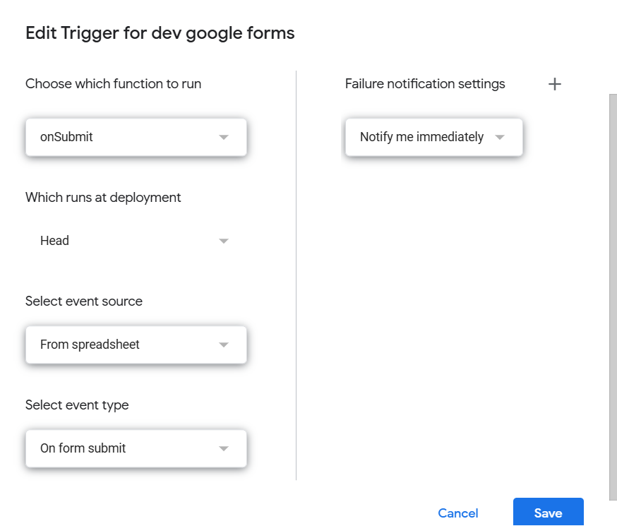Cancel editing the trigger
This screenshot has width=617, height=526.
tap(458, 513)
